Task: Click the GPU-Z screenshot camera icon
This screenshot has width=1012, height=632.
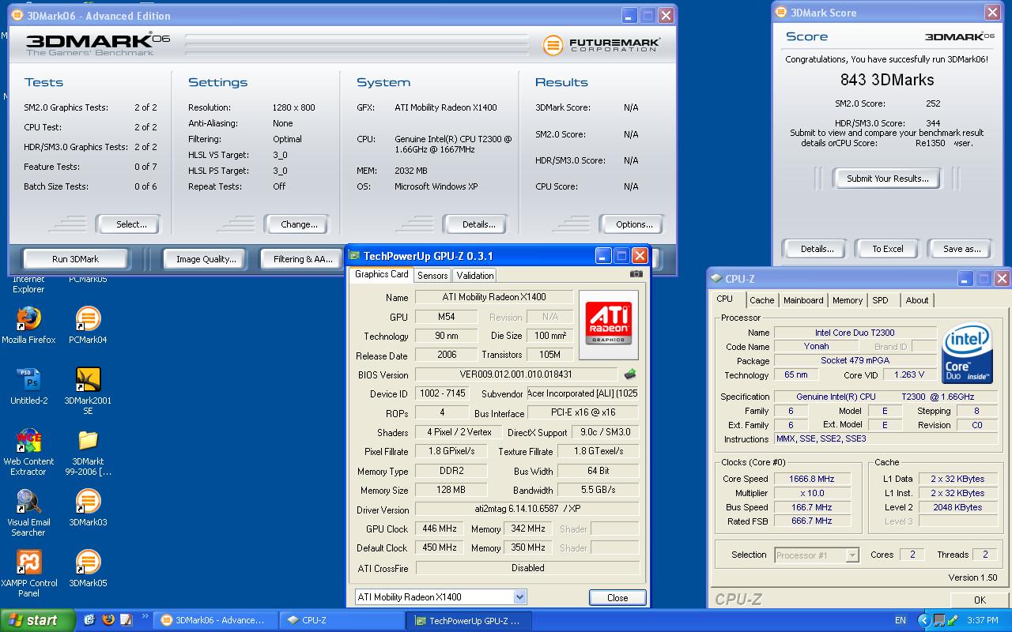Action: tap(636, 274)
